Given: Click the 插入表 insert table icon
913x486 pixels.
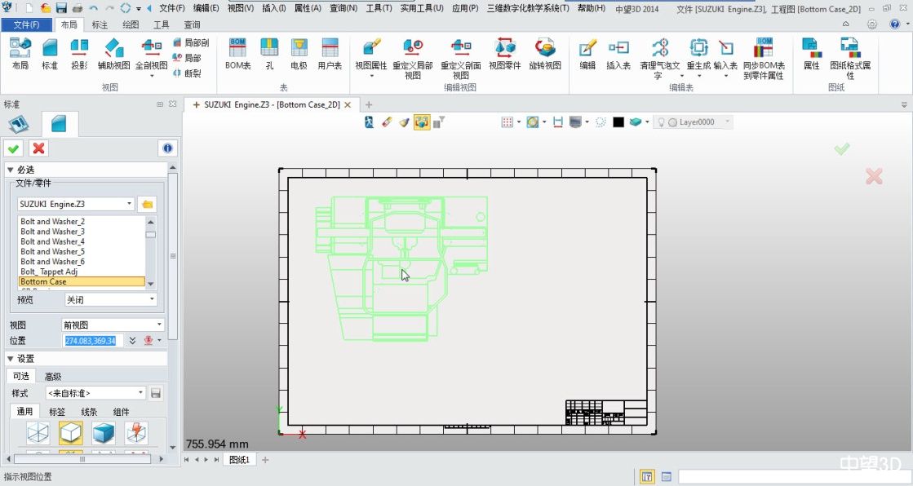Looking at the screenshot, I should click(x=618, y=51).
